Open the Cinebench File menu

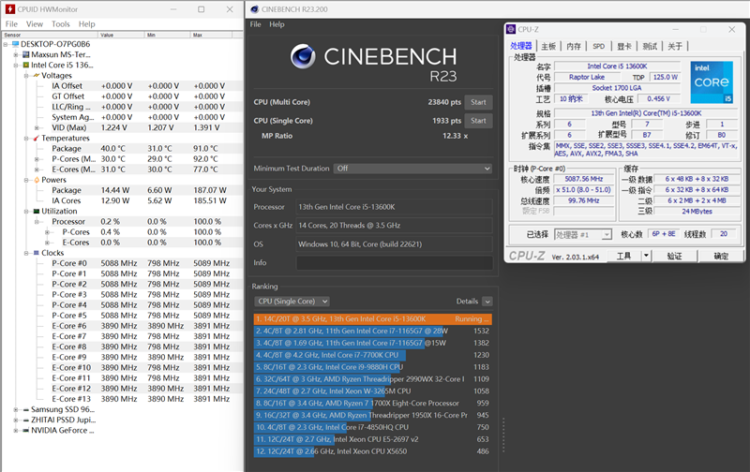coord(255,24)
